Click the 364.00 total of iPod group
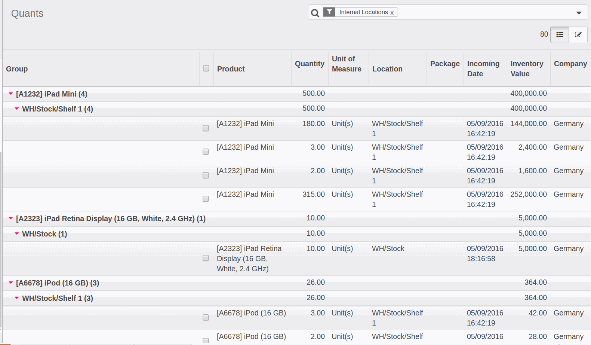591x345 pixels. [x=535, y=282]
